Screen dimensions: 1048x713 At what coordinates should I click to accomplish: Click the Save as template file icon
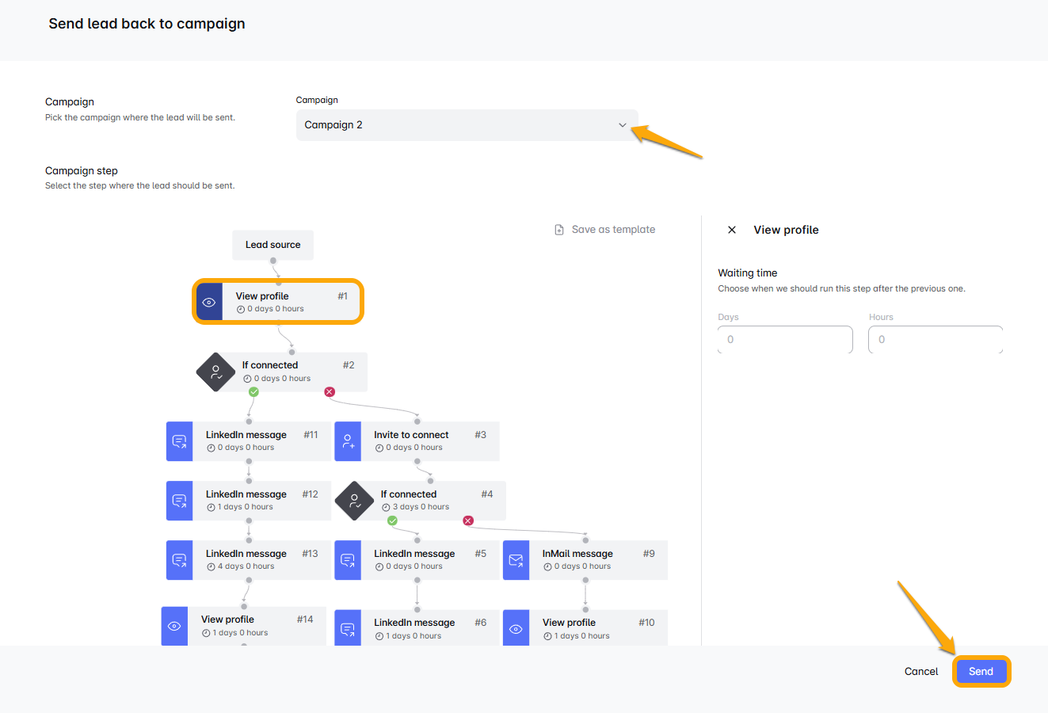click(559, 230)
